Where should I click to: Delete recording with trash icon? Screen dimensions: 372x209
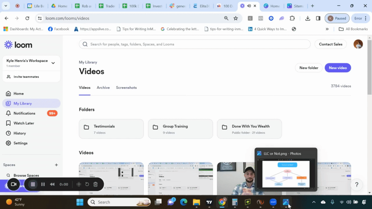96,184
